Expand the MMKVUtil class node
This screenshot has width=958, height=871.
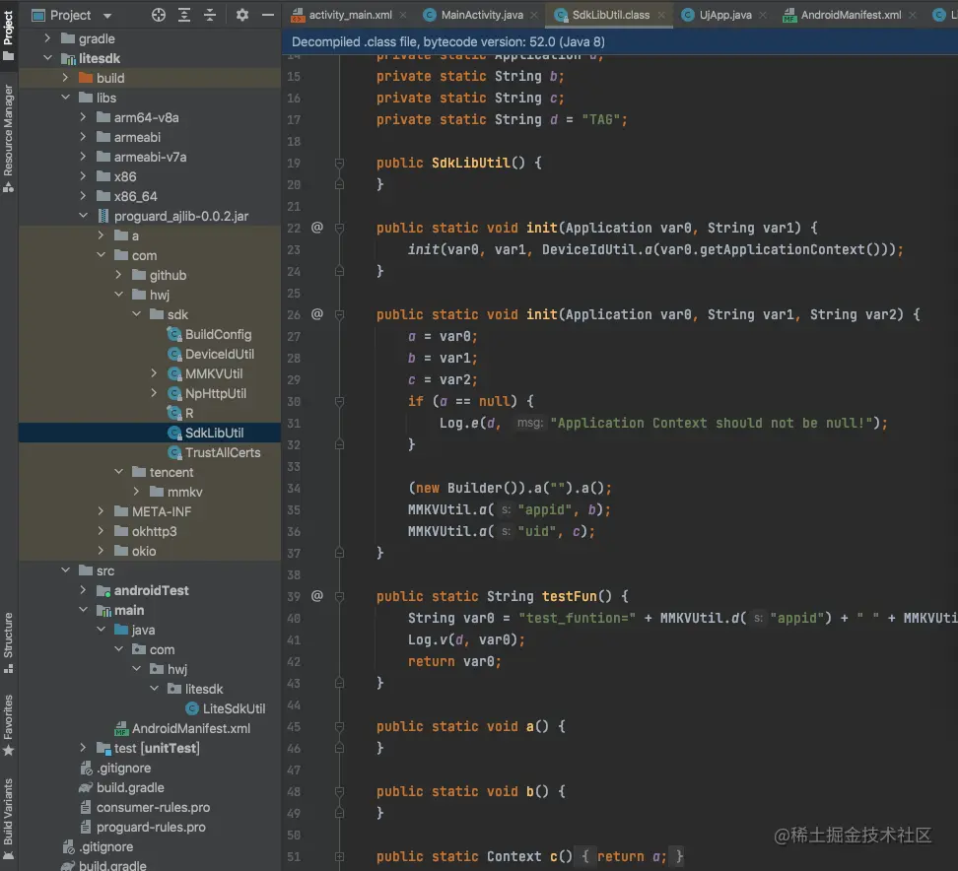tap(154, 373)
